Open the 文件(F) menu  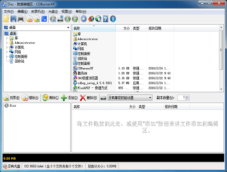coord(9,12)
